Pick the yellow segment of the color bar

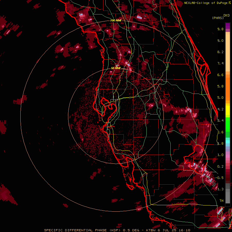click(228, 110)
